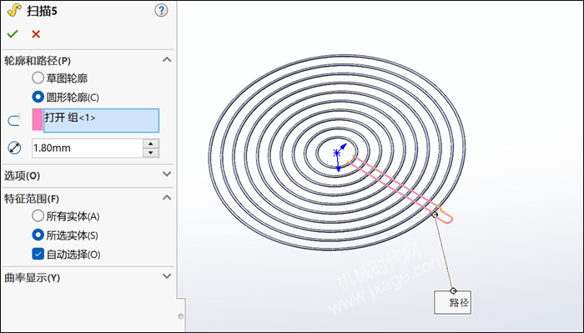The height and width of the screenshot is (333, 584).
Task: Click the 1.80mm diameter input field
Action: coord(88,148)
